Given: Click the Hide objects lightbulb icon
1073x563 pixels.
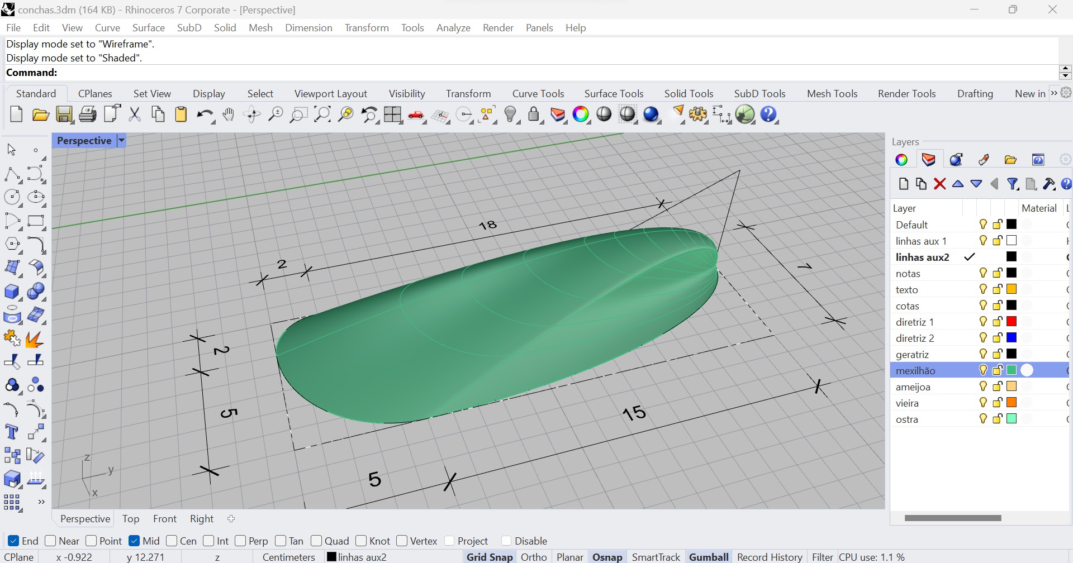Looking at the screenshot, I should 510,114.
